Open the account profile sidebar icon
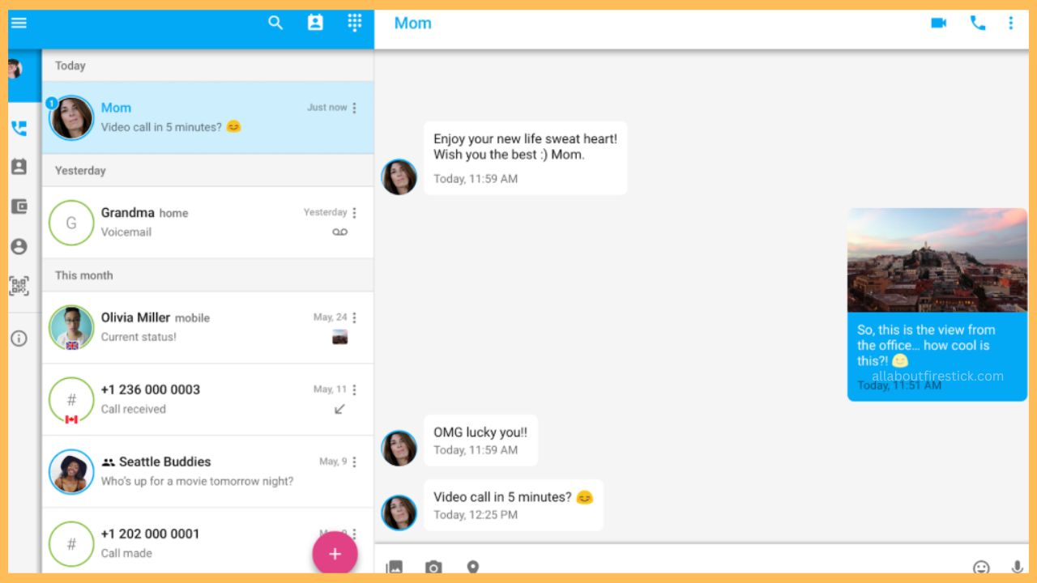 (19, 246)
